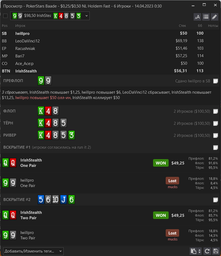Click the Lost badge for Iwillpro in Showdown #2
The image size is (221, 256).
point(172,233)
